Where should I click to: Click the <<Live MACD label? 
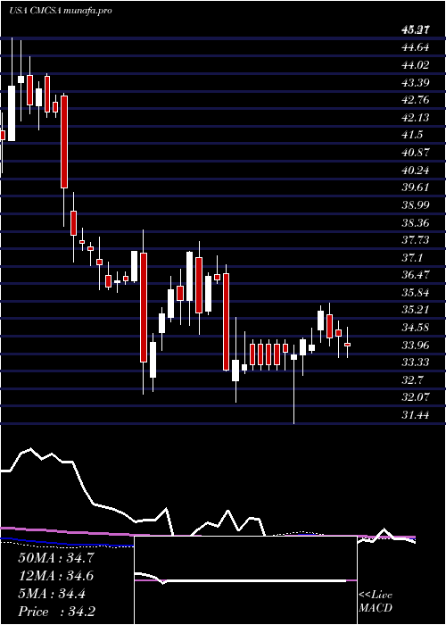pyautogui.click(x=376, y=602)
